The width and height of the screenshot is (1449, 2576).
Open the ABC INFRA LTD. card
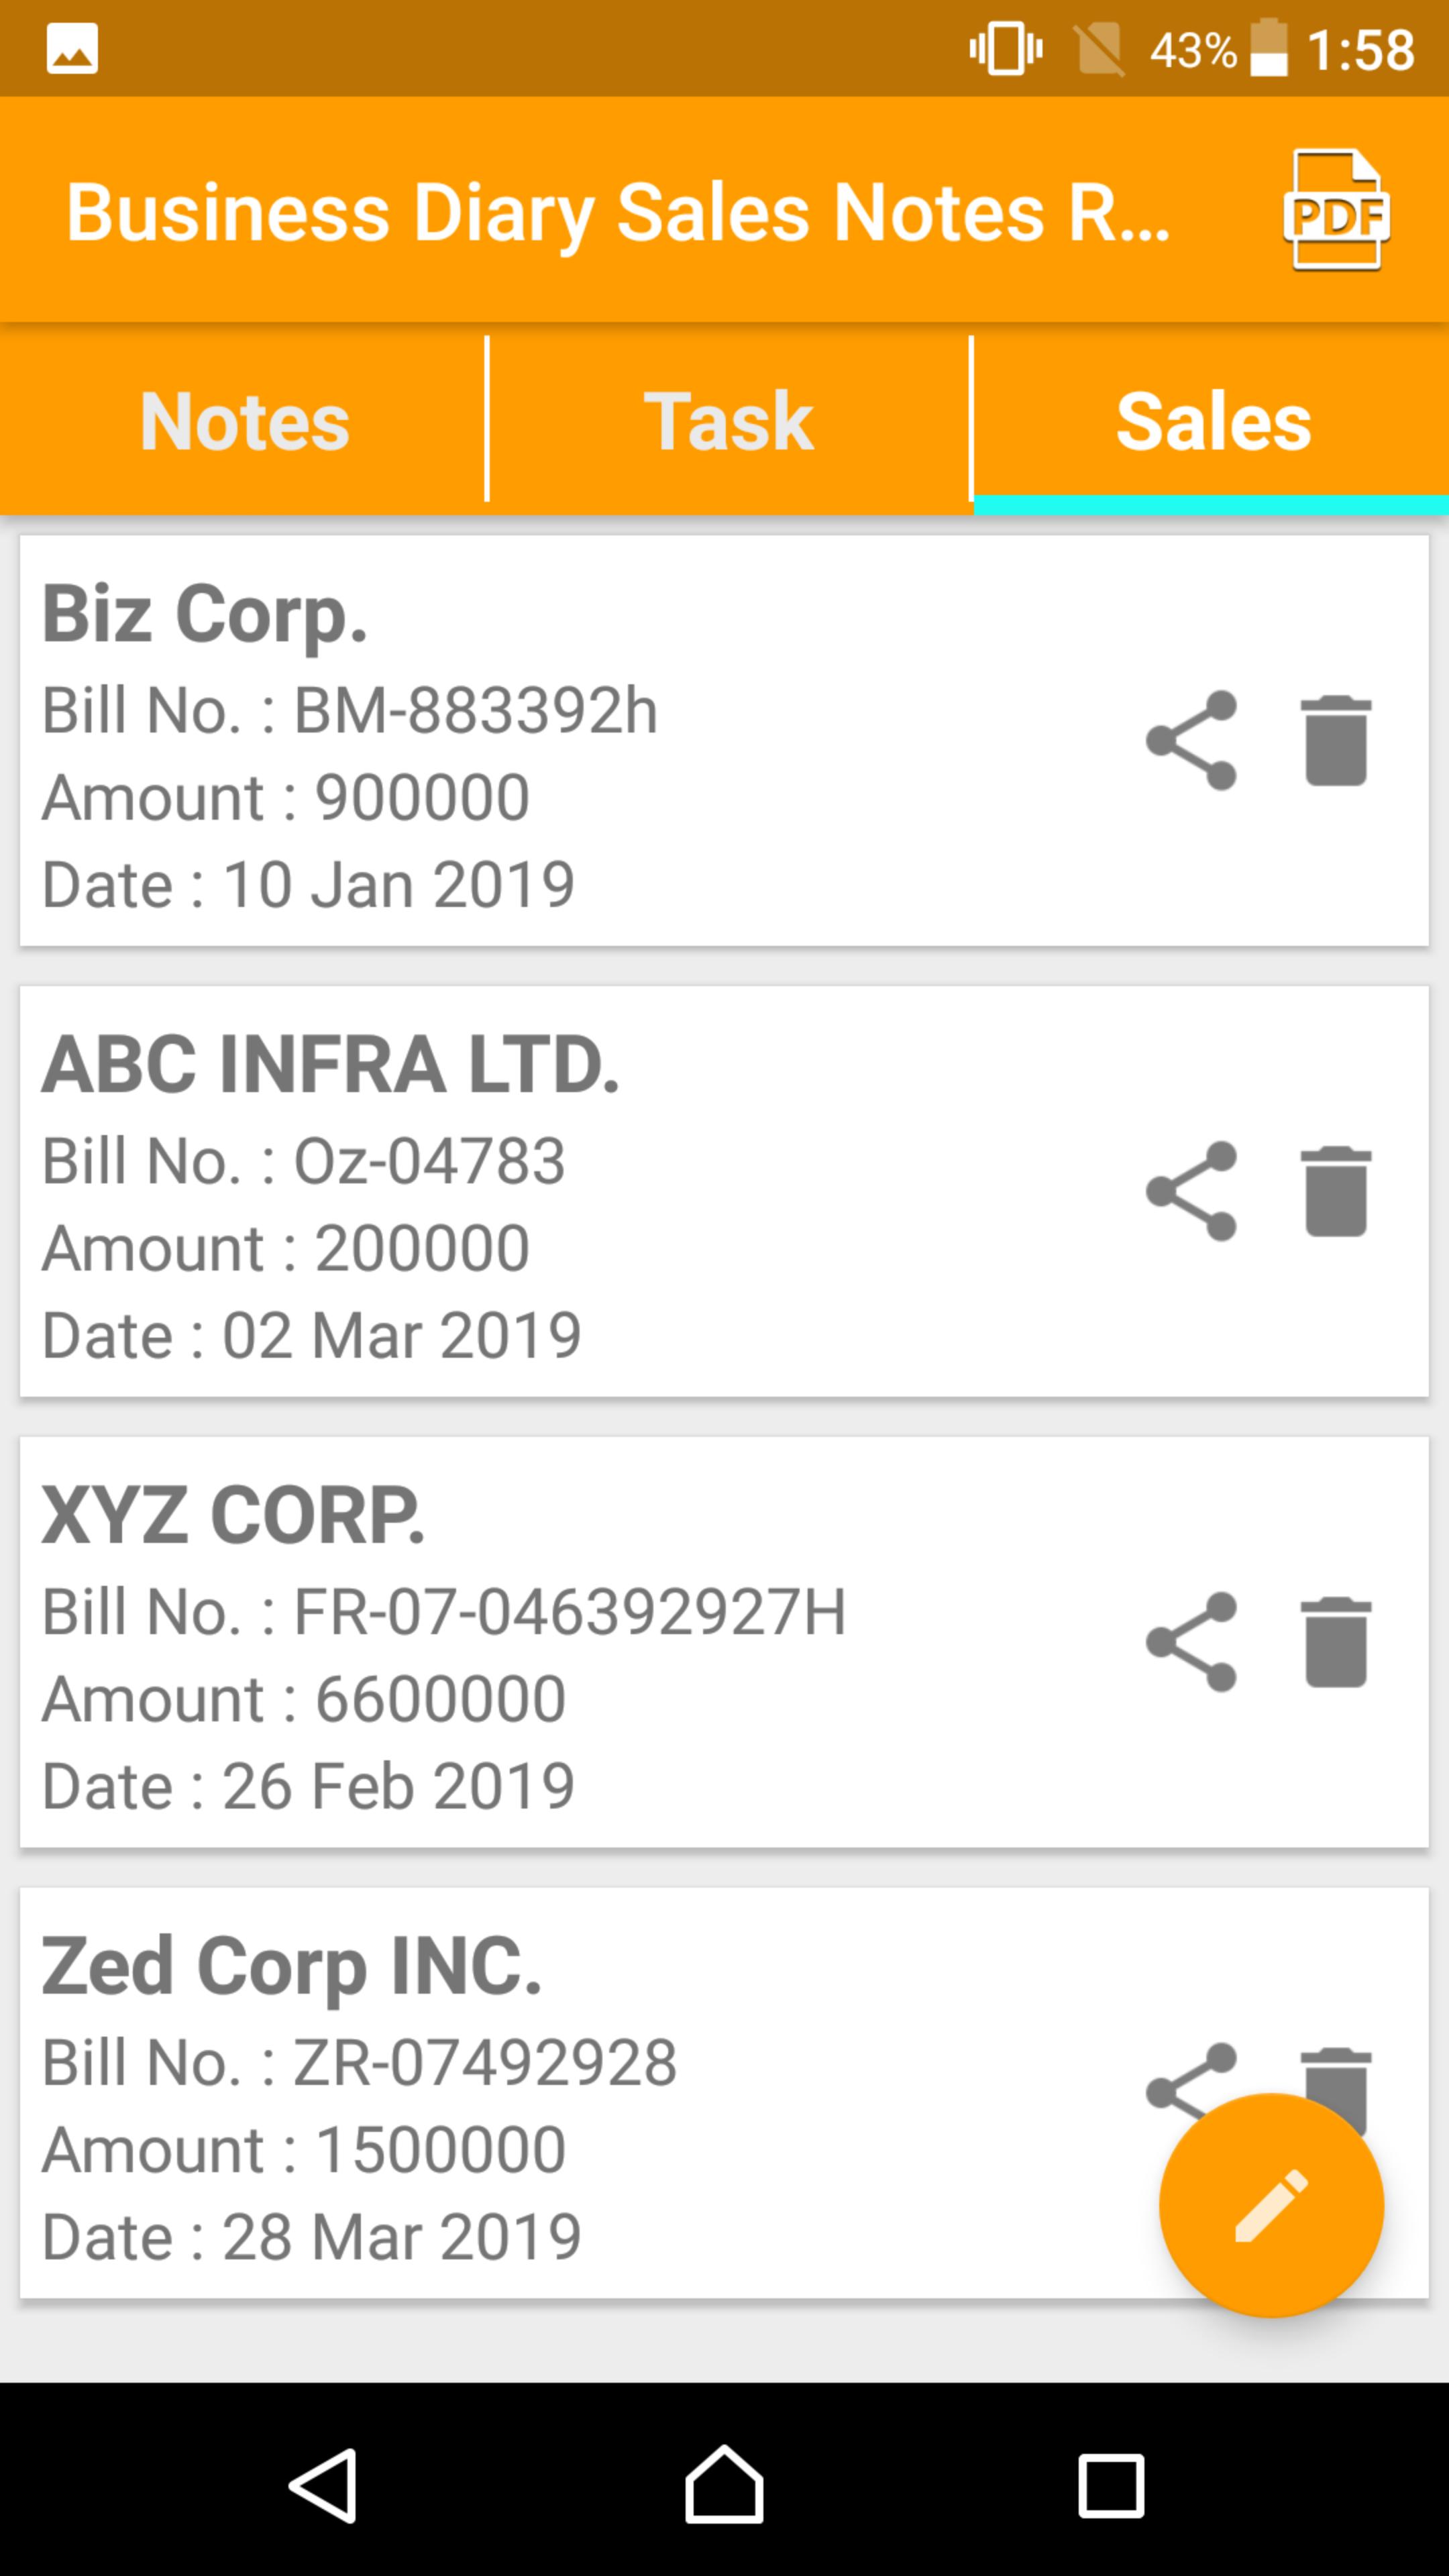coord(724,1192)
